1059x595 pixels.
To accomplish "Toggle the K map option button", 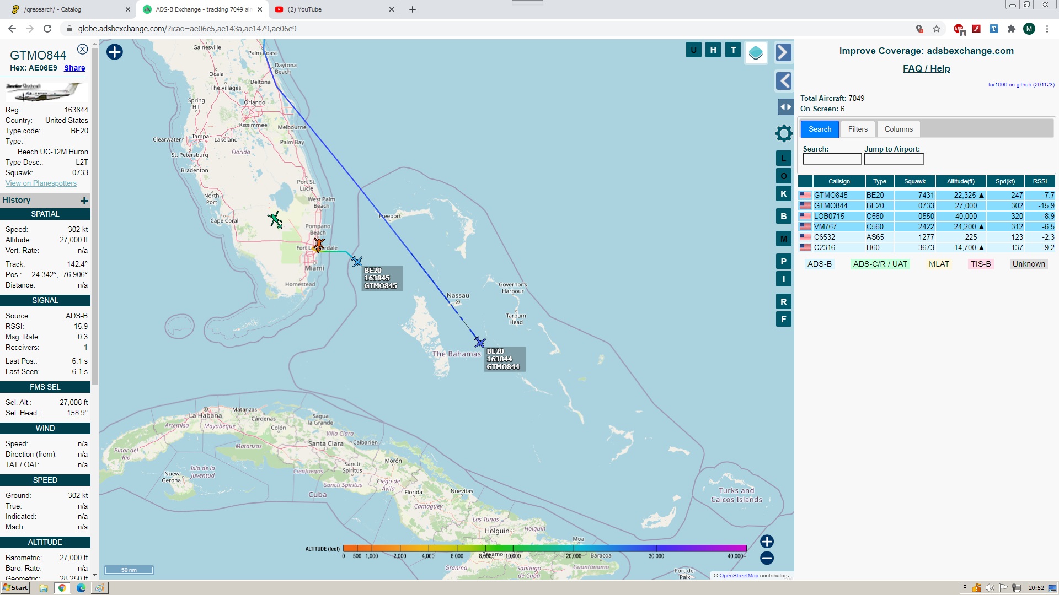I will point(784,194).
